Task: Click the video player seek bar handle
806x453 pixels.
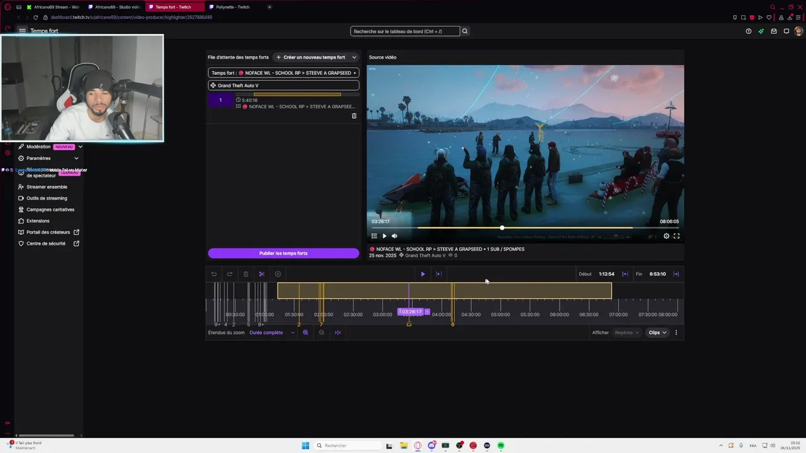Action: 502,228
